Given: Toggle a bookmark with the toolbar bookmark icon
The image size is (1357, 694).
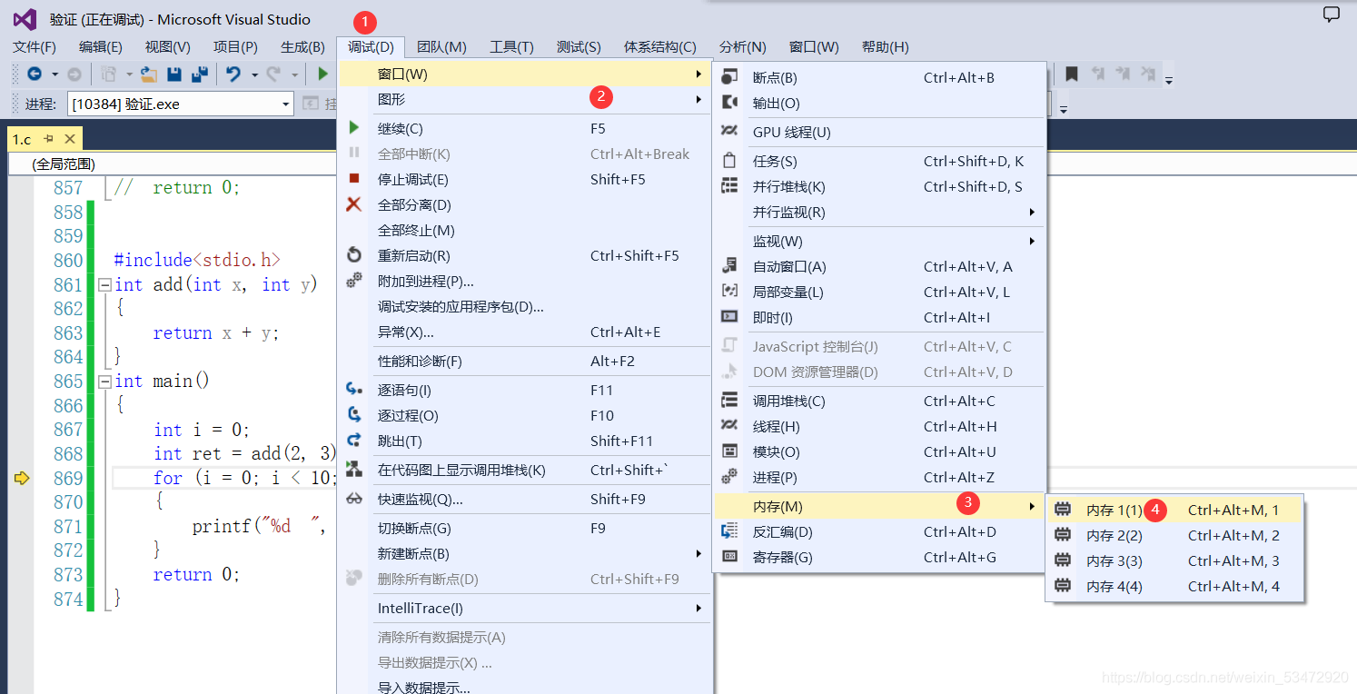Looking at the screenshot, I should 1072,74.
